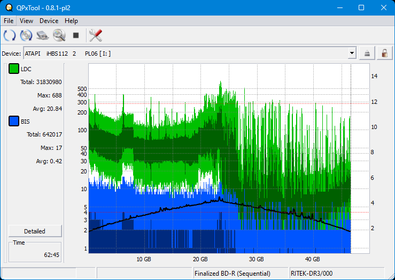Image resolution: width=395 pixels, height=280 pixels.
Task: Open the Device menu
Action: [49, 21]
